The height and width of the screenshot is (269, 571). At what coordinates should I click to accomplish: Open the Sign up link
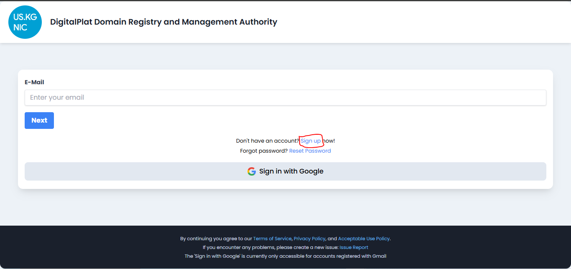tap(311, 141)
